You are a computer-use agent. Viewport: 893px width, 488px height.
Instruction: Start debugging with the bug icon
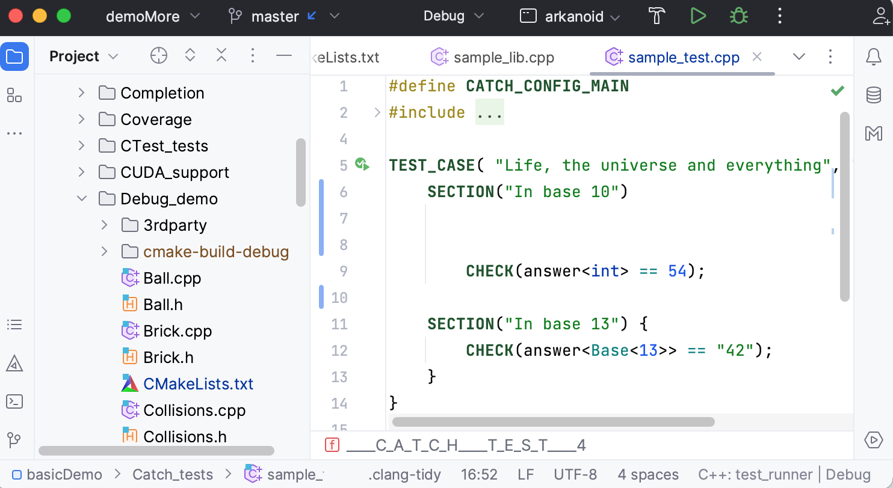tap(738, 16)
